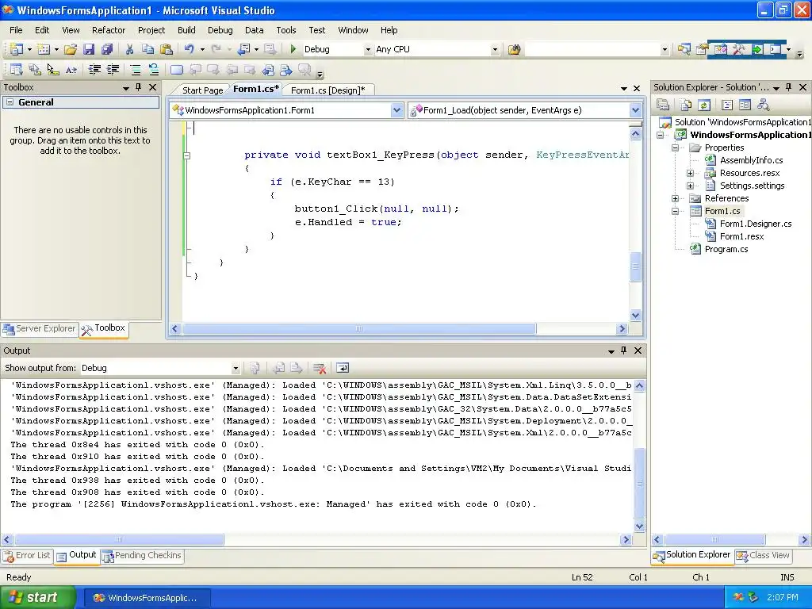Toggle Show All Files in Solution Explorer

pos(686,105)
